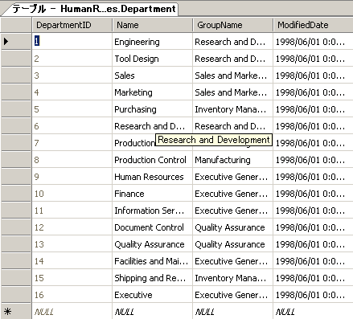Viewport: 353px width, 319px height.
Task: Click the Name cell in row 13
Action: click(152, 244)
